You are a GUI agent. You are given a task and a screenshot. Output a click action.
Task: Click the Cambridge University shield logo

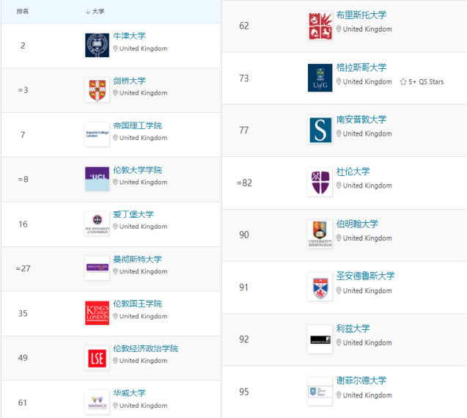(97, 90)
